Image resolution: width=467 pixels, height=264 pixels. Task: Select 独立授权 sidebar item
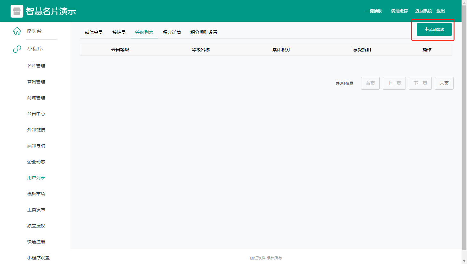[36, 226]
